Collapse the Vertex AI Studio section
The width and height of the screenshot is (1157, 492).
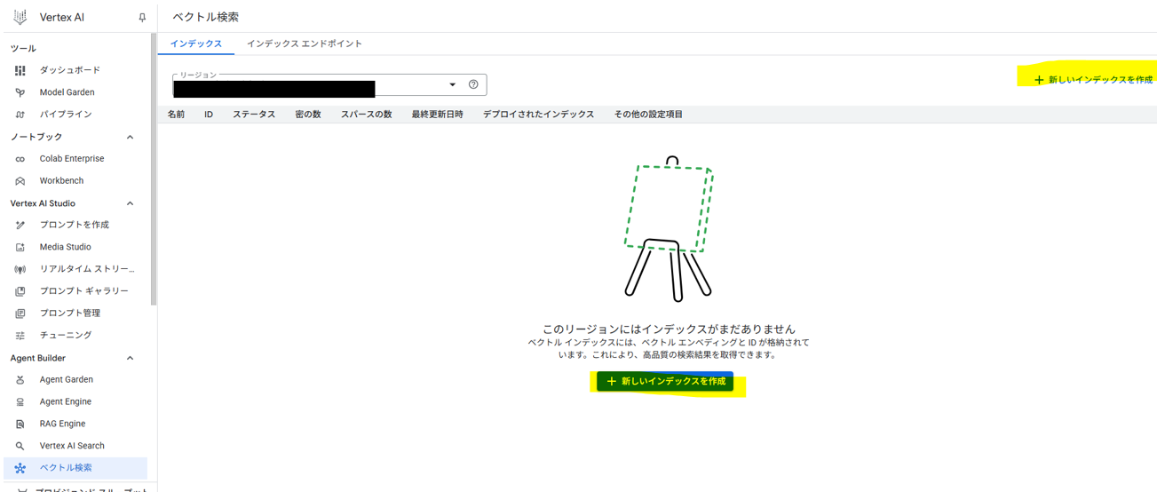130,203
